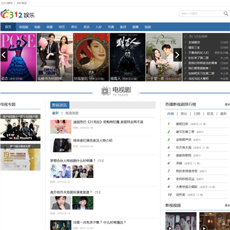Open rank 4 东方有大海 in ranking
The width and height of the screenshot is (230, 230).
coord(183,148)
